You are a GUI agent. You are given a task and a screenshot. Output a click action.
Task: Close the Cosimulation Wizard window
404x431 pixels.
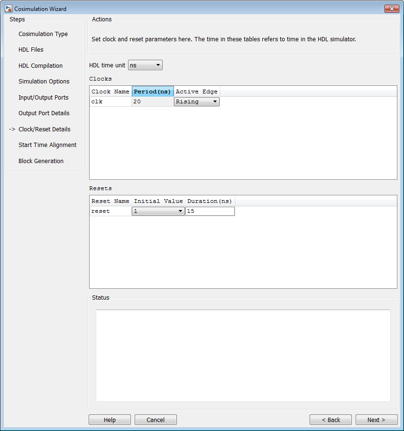coord(392,9)
